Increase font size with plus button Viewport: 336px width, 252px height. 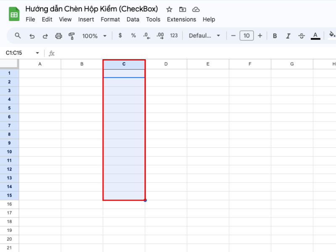[x=260, y=36]
